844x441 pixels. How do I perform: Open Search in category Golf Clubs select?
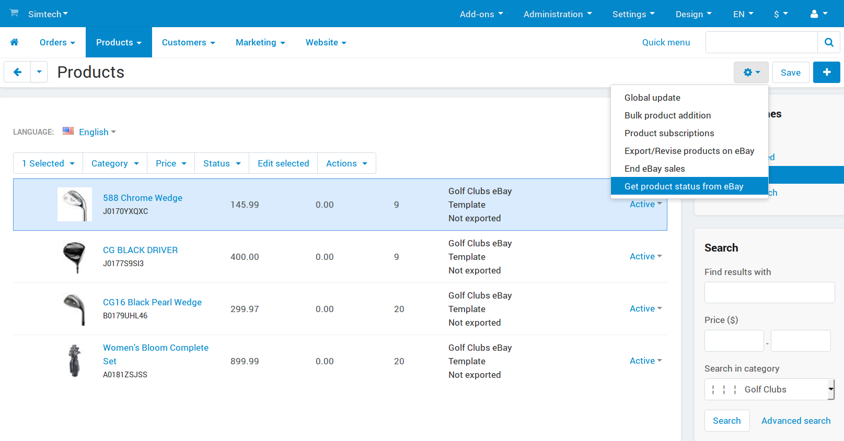[x=769, y=389]
